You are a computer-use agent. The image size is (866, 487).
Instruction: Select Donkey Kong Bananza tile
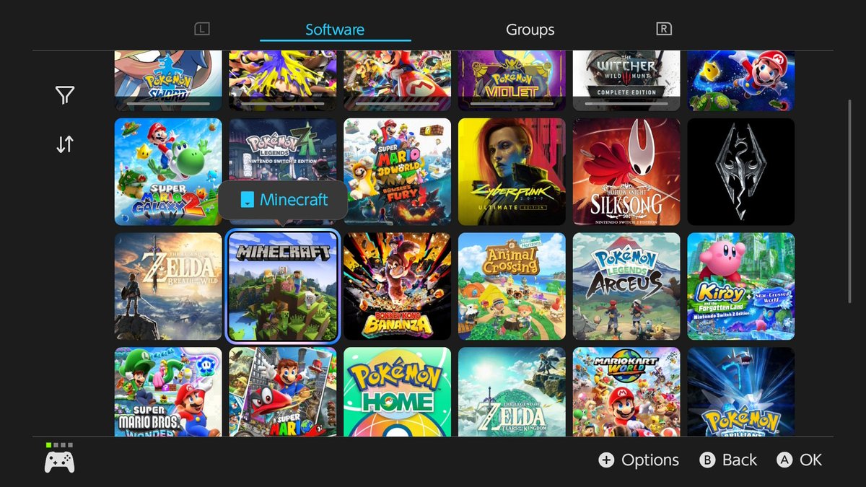pos(398,286)
